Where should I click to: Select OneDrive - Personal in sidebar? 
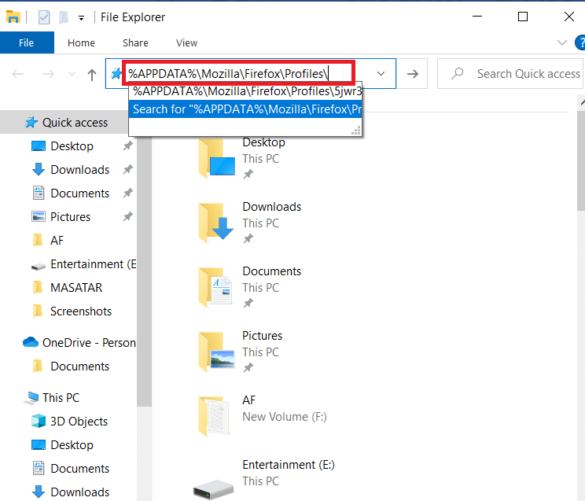pyautogui.click(x=89, y=343)
